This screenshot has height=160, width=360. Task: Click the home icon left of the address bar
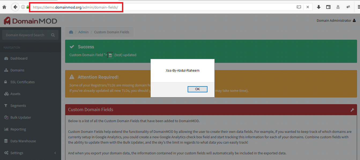[x=4, y=7]
